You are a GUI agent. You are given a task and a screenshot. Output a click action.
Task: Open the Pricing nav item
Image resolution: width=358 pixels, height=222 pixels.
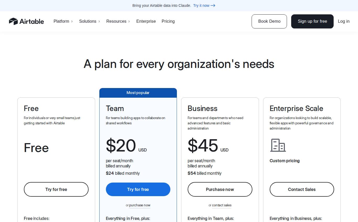(x=168, y=21)
